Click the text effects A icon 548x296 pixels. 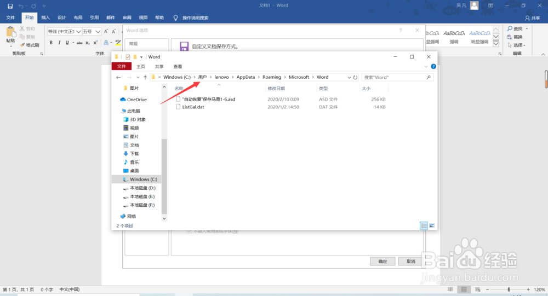pos(106,43)
